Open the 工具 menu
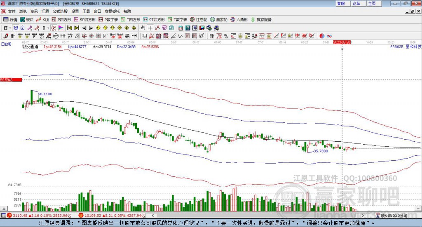 pyautogui.click(x=86, y=11)
